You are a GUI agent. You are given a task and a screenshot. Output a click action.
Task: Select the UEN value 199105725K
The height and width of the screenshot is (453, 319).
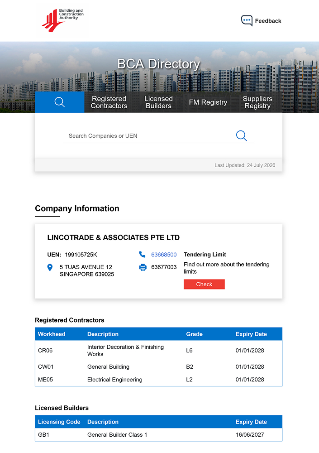(81, 255)
